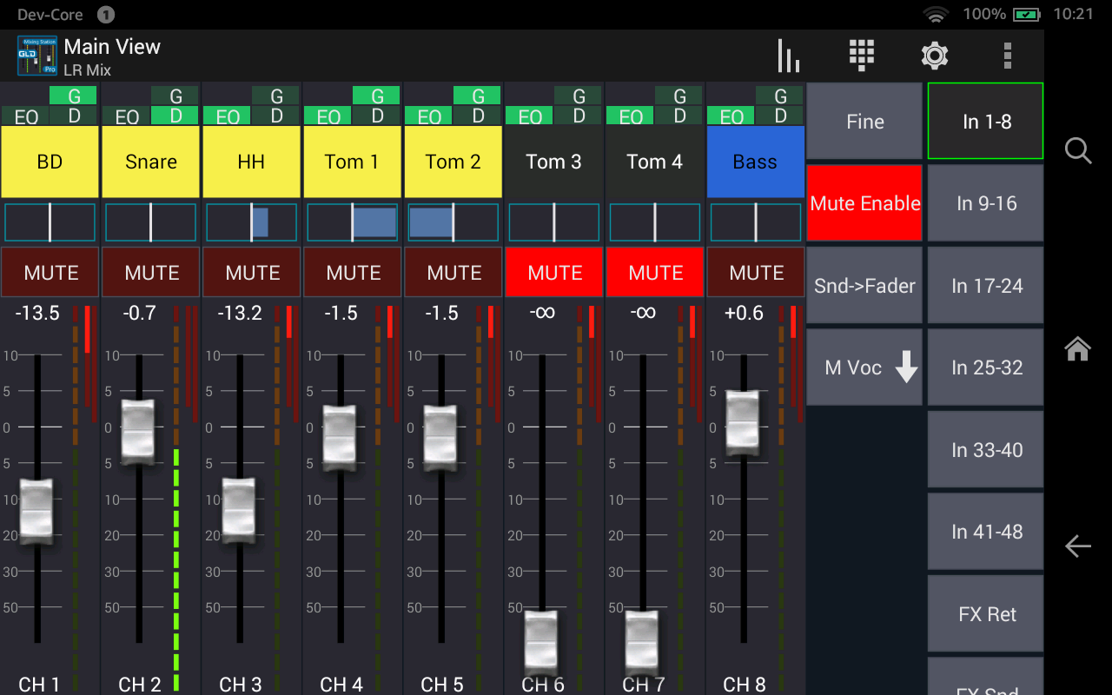Screen dimensions: 1112x695
Task: Unmute the Tom 3 channel
Action: pyautogui.click(x=554, y=273)
